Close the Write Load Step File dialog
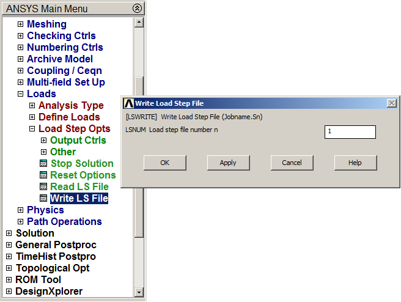This screenshot has width=401, height=302. tap(392, 103)
